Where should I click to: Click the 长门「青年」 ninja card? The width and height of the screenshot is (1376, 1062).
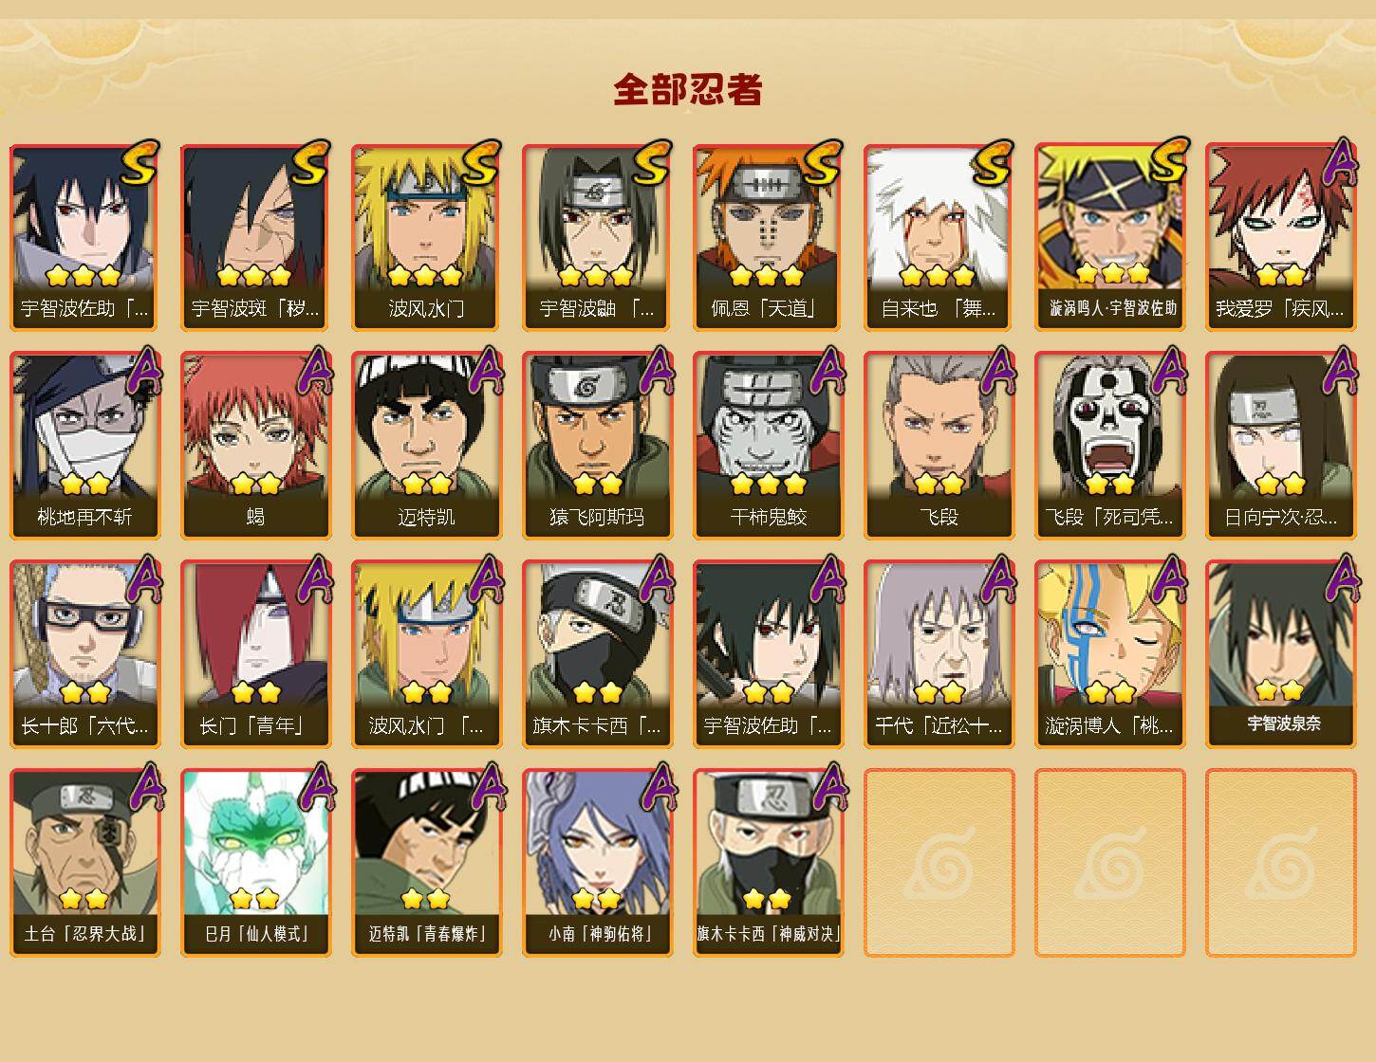[256, 654]
